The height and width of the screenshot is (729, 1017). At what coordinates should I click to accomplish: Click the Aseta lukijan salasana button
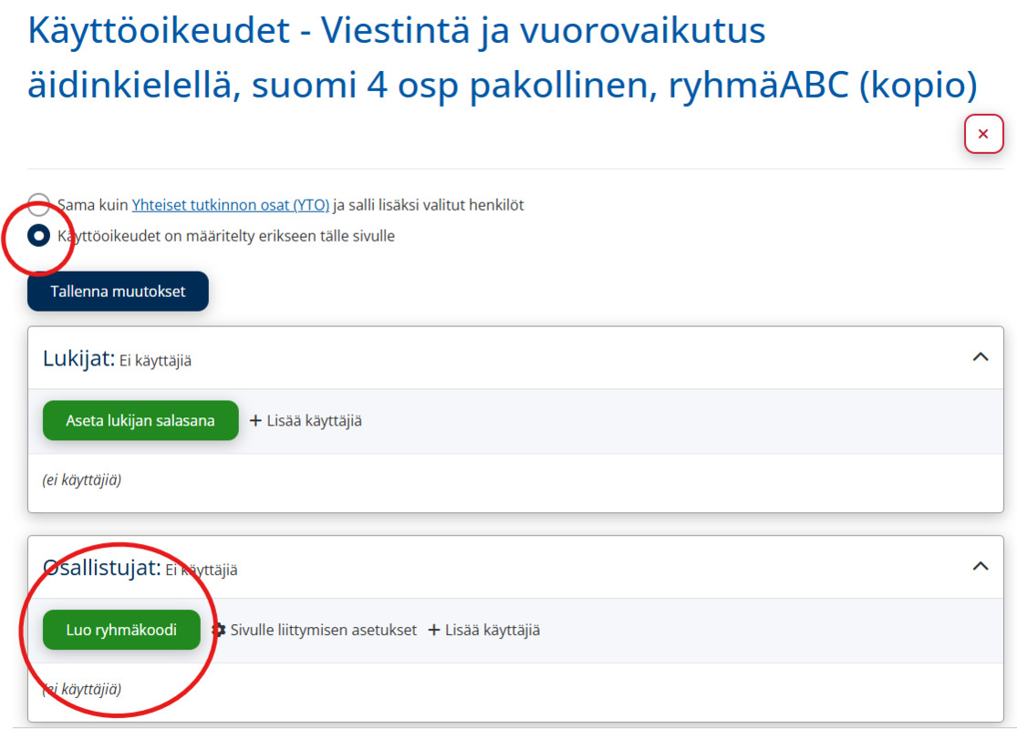pyautogui.click(x=140, y=421)
